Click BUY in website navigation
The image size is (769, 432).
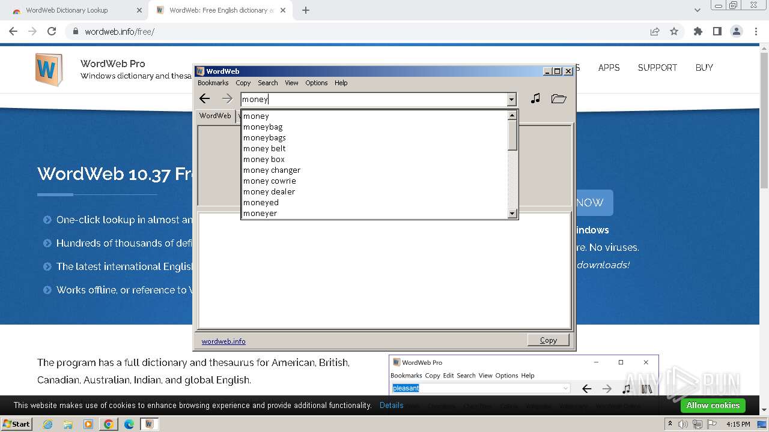click(x=704, y=68)
